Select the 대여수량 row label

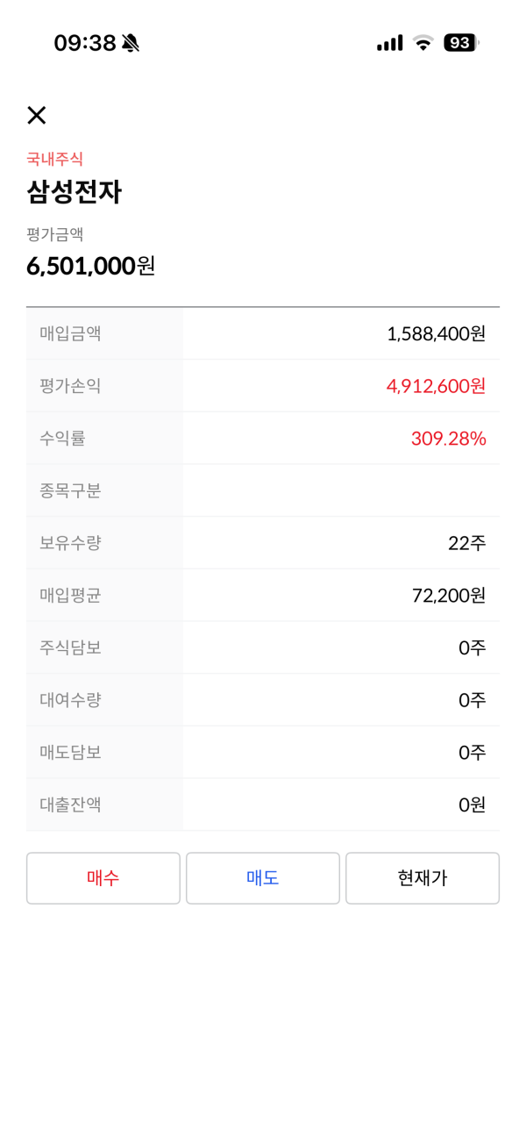(x=70, y=700)
